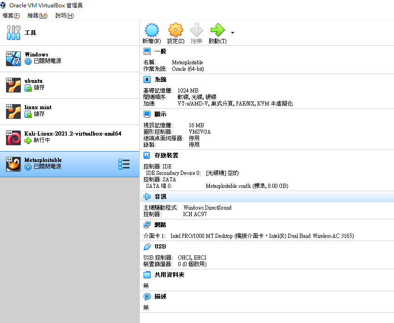Select the Windows virtual machine

69,59
